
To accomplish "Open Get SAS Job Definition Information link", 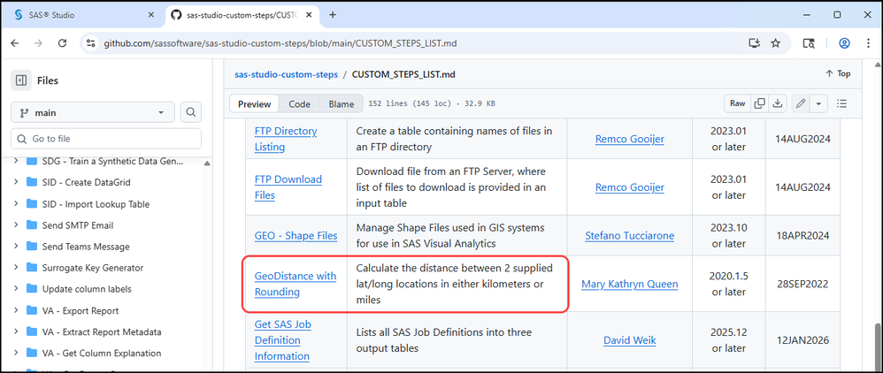I will 282,340.
